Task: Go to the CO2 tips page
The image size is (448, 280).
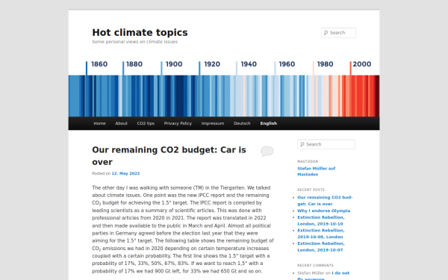Action: click(x=146, y=123)
